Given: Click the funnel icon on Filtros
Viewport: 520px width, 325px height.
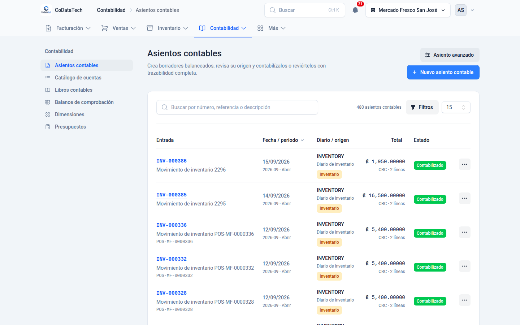Looking at the screenshot, I should [413, 107].
